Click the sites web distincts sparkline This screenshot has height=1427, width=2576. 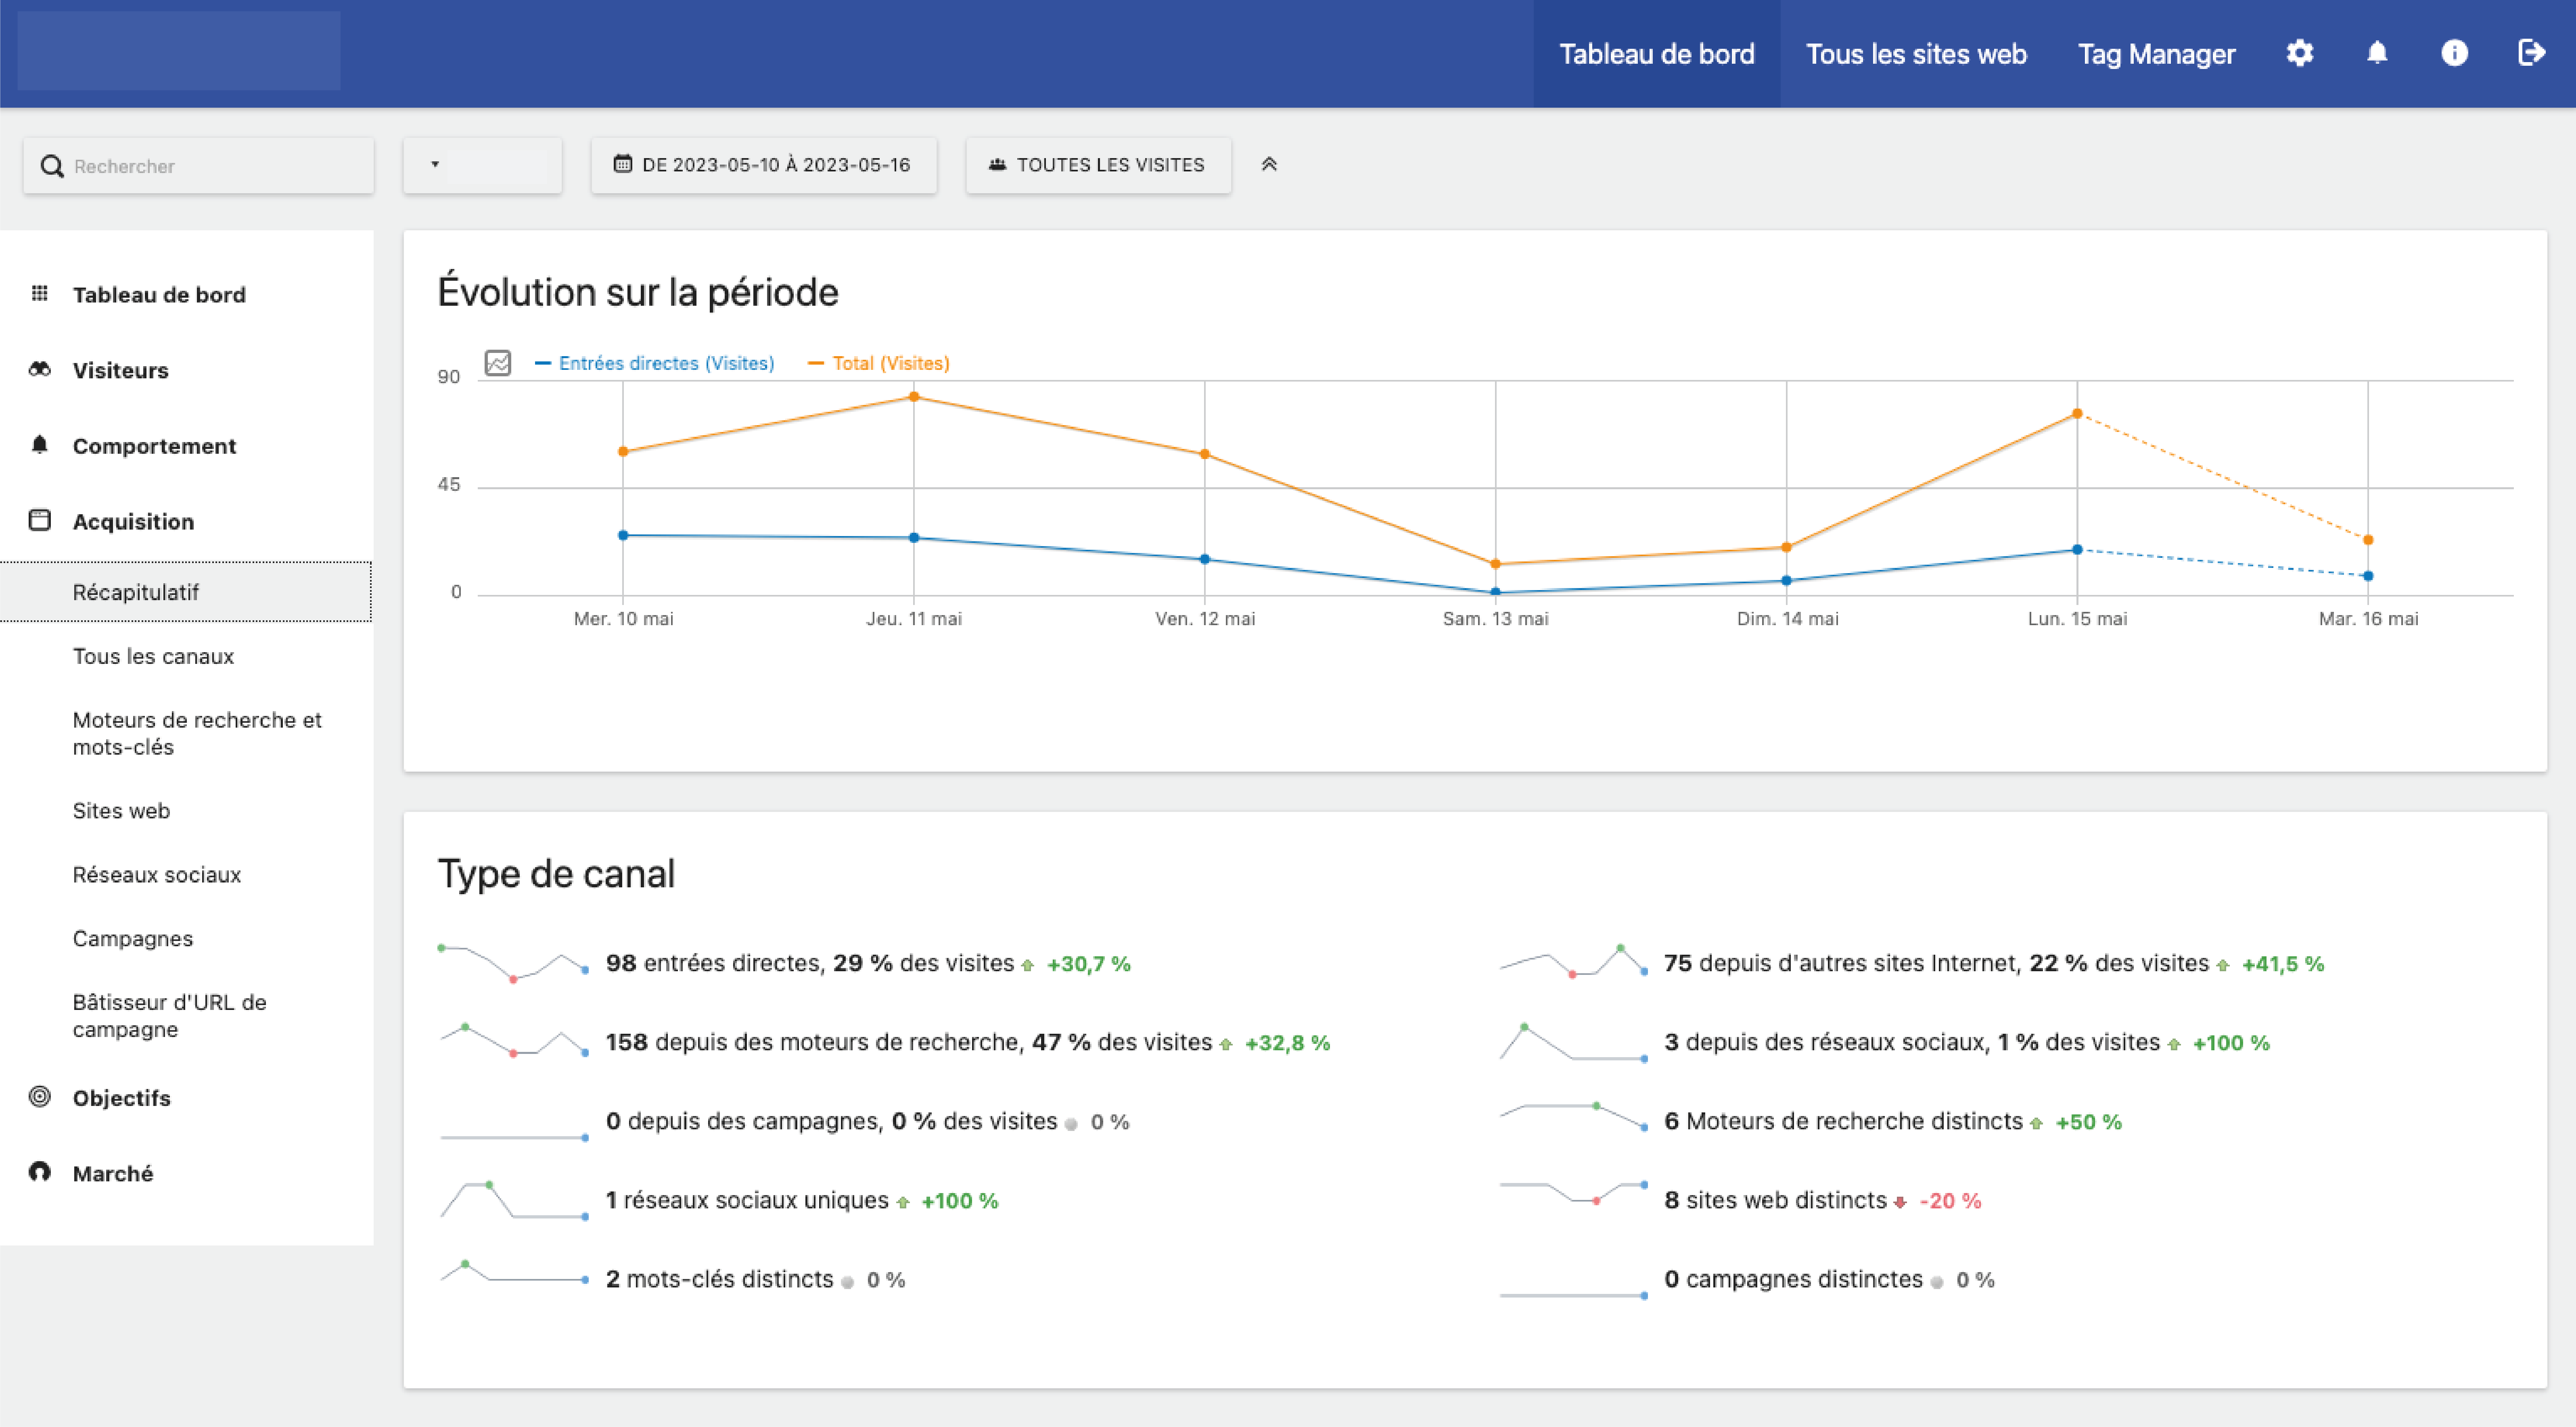coord(1573,1193)
